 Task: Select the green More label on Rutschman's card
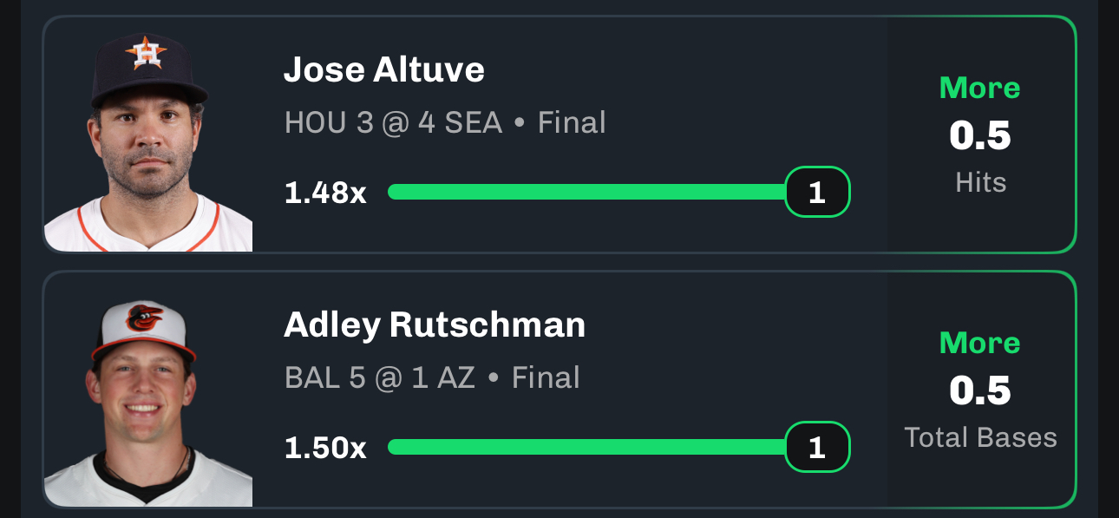[x=980, y=343]
